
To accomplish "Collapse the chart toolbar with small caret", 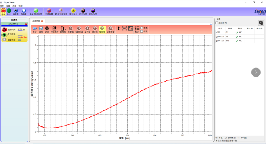I will pyautogui.click(x=211, y=24).
